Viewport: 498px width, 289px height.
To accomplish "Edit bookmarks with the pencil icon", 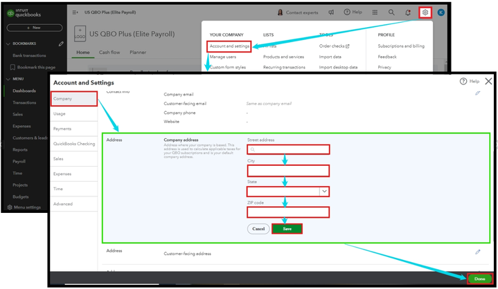I will [x=61, y=44].
